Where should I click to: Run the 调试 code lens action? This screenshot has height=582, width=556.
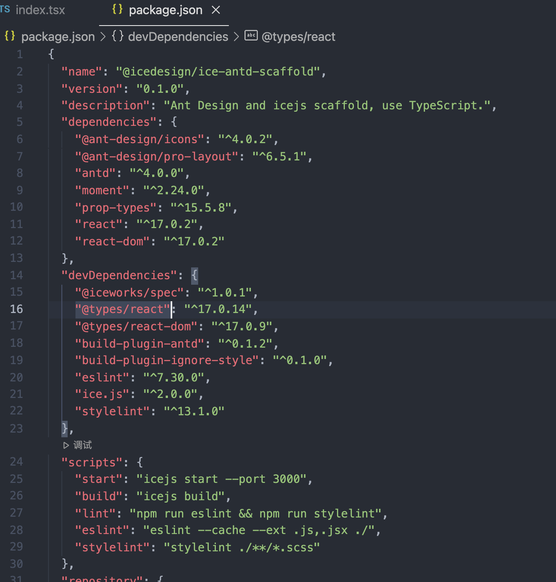tap(83, 445)
